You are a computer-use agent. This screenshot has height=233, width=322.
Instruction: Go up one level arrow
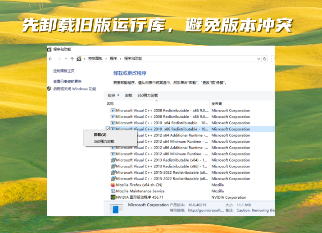[x=72, y=59]
